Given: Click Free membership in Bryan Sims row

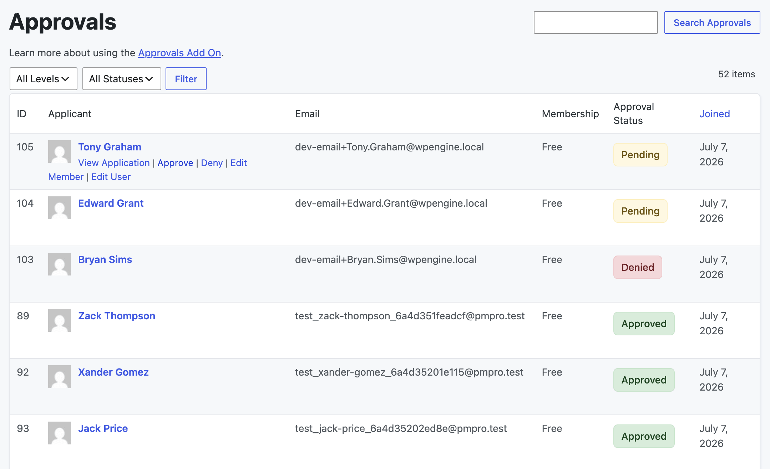Looking at the screenshot, I should click(552, 259).
